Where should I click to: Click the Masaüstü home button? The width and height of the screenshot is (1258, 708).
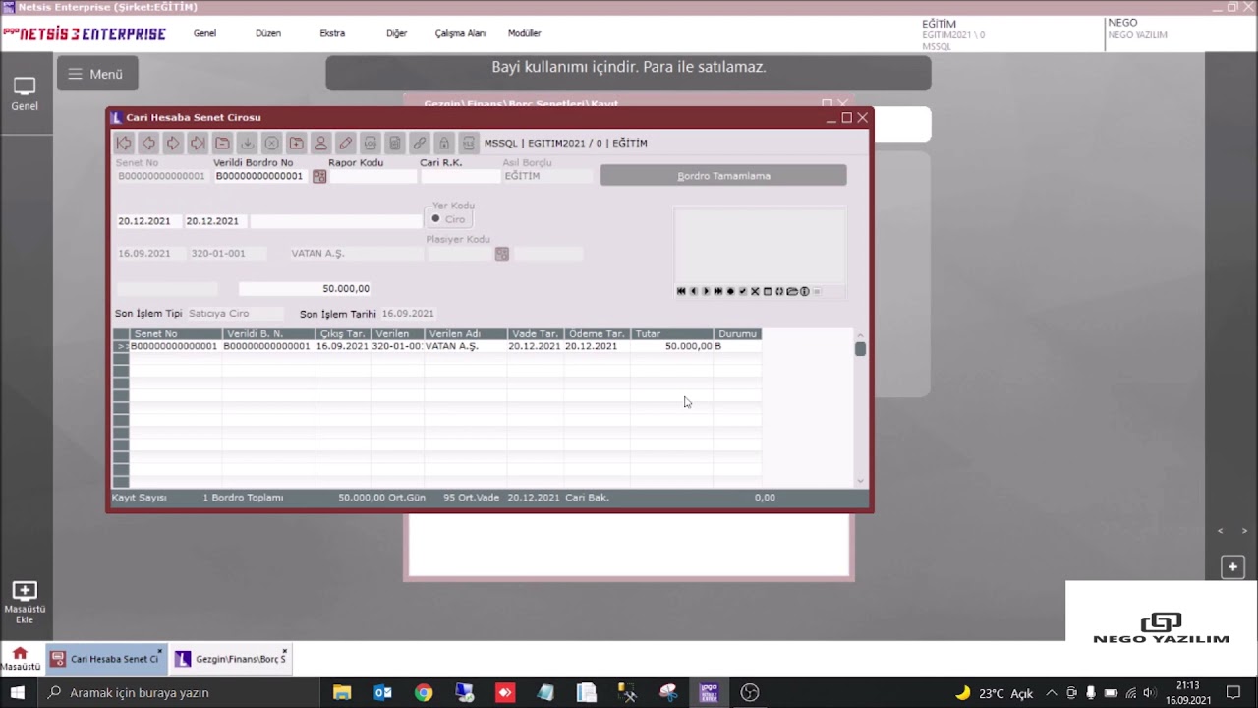20,659
